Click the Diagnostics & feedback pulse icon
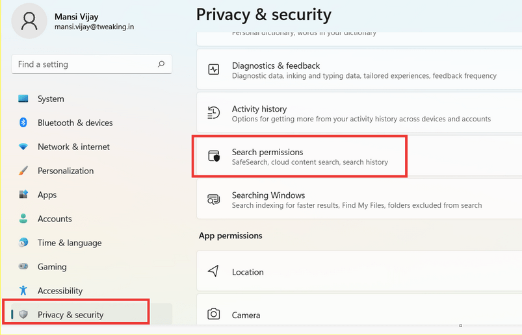Viewport: 522px width, 335px height. point(214,69)
